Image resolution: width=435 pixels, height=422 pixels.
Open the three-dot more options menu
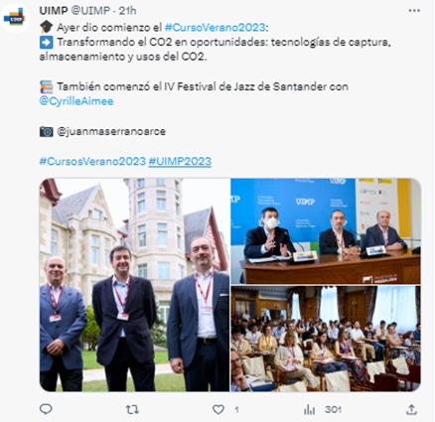(414, 11)
